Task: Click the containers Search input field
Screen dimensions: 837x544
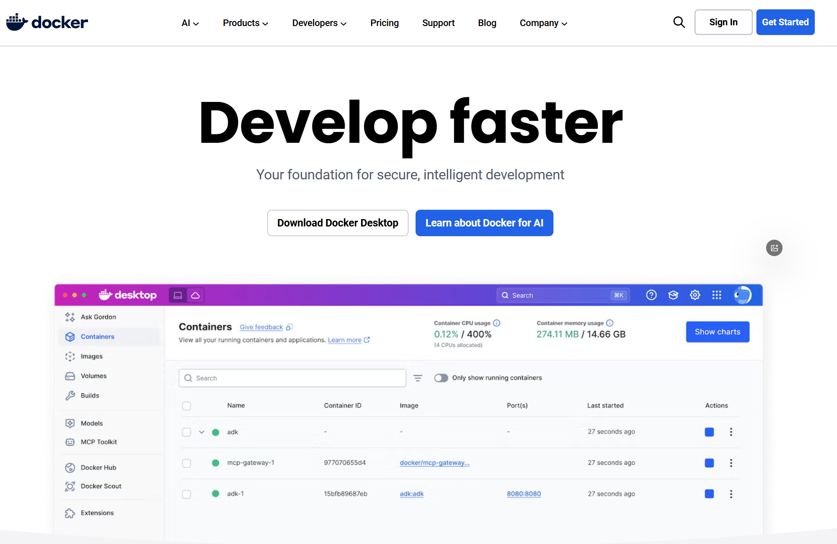Action: tap(292, 378)
